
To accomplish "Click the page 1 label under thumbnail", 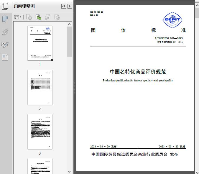I will (x=40, y=65).
